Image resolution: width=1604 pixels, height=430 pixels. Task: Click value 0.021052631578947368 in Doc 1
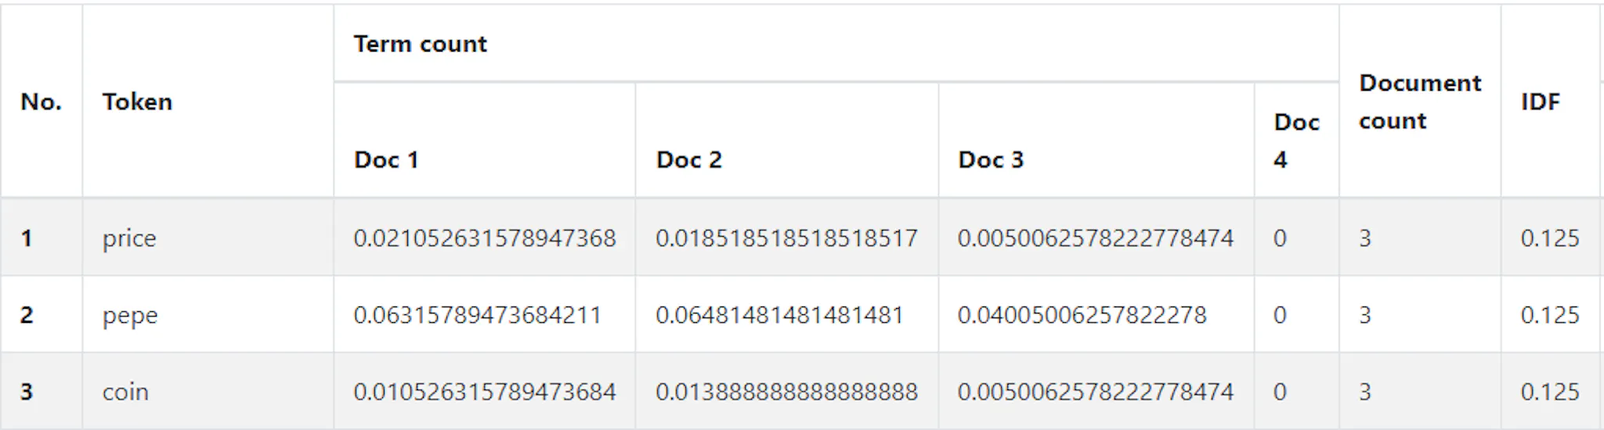coord(484,238)
